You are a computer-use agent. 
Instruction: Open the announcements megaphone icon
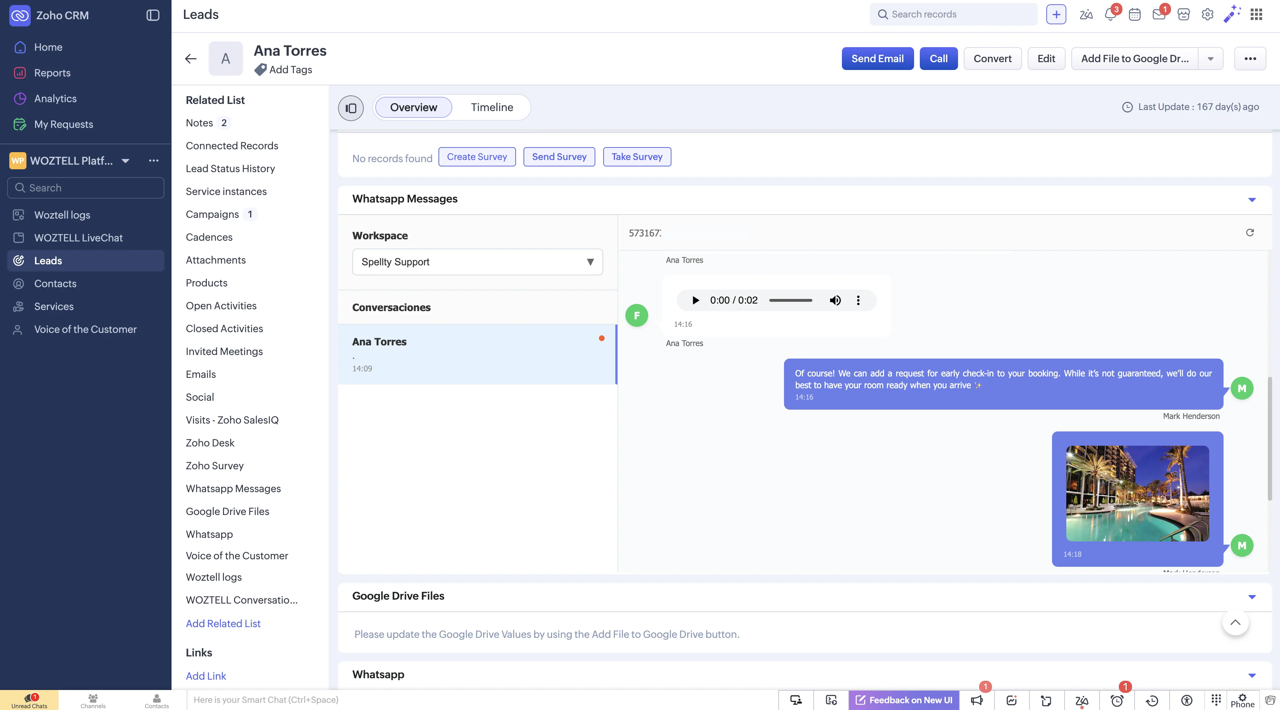pos(977,700)
